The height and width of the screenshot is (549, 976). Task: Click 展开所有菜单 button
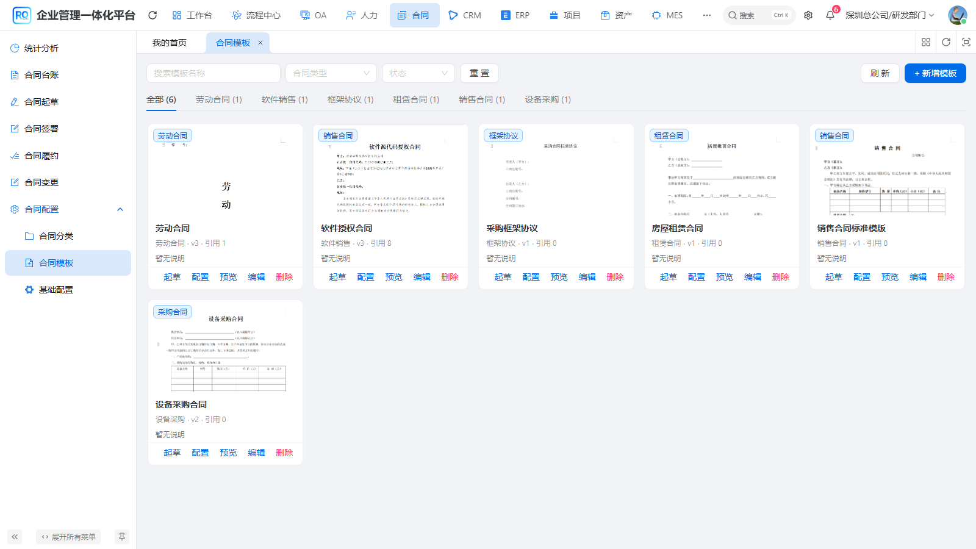coord(68,537)
